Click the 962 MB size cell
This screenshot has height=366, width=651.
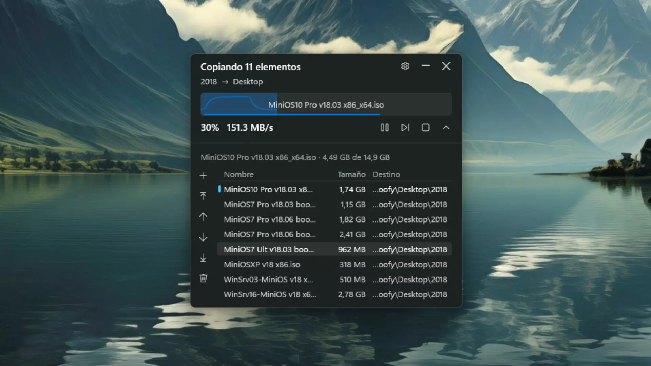(x=351, y=249)
